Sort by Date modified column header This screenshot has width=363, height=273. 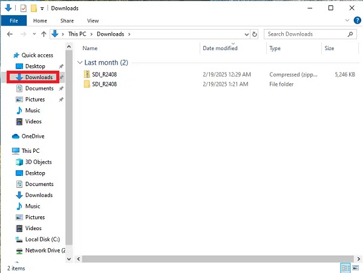tap(220, 48)
